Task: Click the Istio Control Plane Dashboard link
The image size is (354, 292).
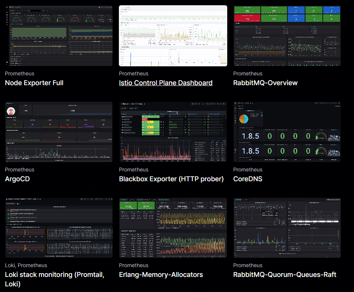Action: [166, 83]
